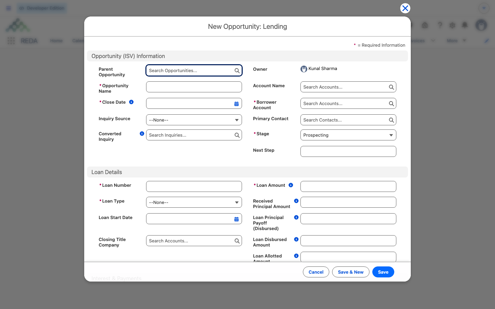The image size is (495, 309).
Task: Focus Loan Disbursed Amount input field
Action: [x=348, y=241]
